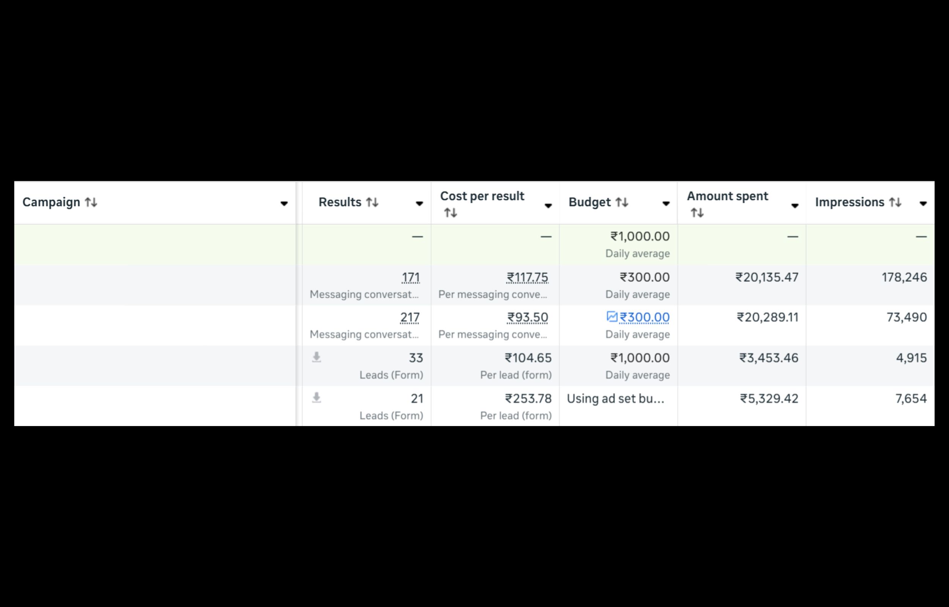Click the 171 results link

(410, 277)
